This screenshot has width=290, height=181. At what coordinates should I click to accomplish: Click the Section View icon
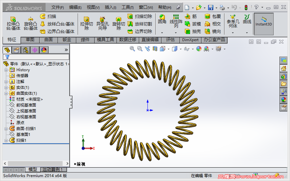[x=155, y=49]
